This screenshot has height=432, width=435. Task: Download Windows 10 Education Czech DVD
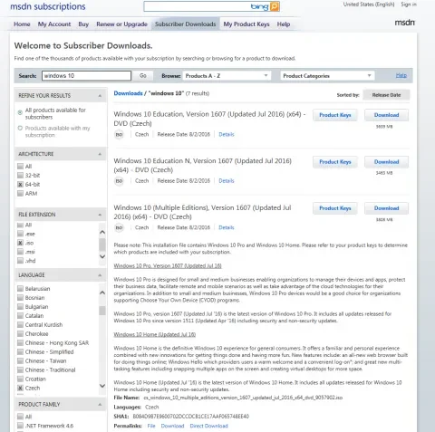[x=386, y=115]
